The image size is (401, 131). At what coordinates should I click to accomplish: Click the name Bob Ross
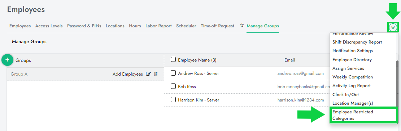(x=187, y=87)
